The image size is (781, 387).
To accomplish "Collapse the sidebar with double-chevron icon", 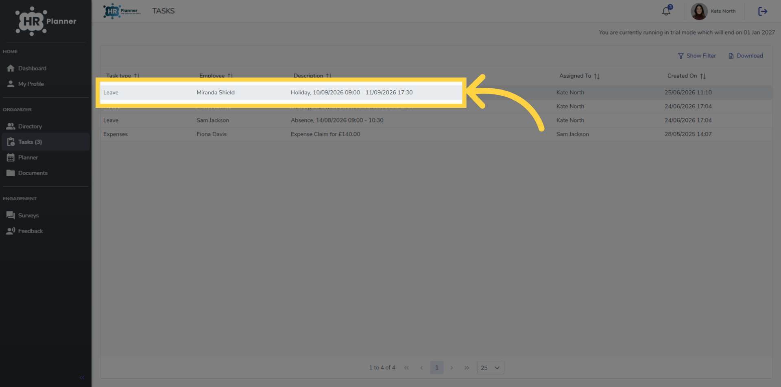I will pyautogui.click(x=82, y=378).
